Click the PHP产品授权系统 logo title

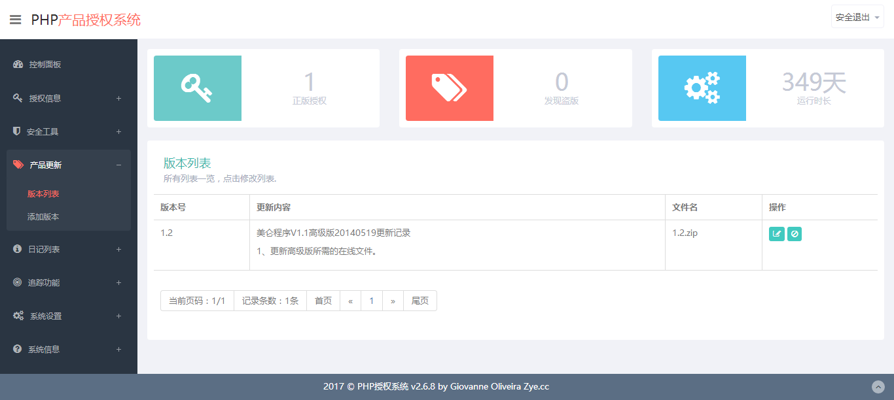point(86,20)
